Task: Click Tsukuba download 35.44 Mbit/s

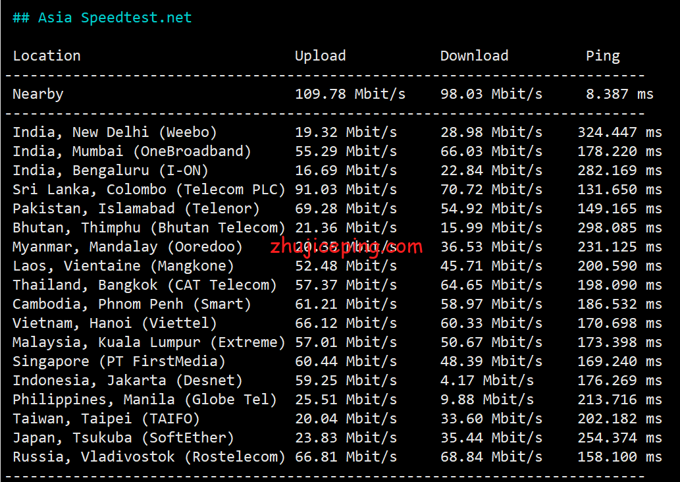Action: [491, 438]
